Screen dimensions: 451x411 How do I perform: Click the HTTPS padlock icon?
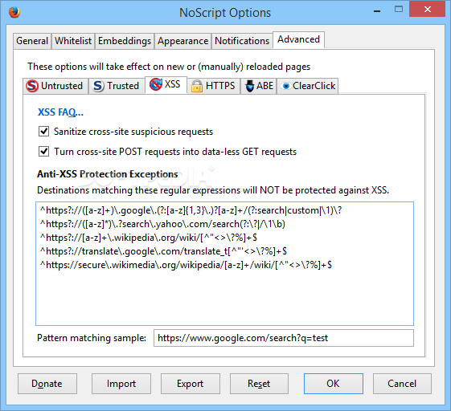pos(197,86)
